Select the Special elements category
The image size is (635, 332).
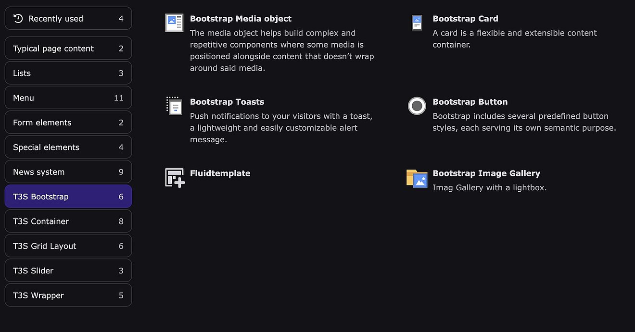click(x=68, y=147)
